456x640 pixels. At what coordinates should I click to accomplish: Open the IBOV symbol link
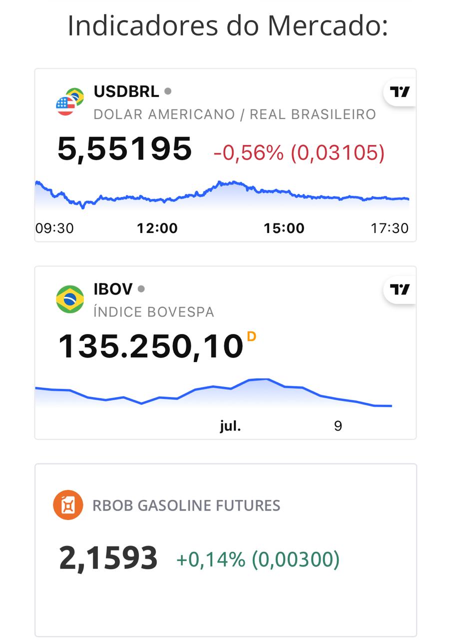point(113,289)
